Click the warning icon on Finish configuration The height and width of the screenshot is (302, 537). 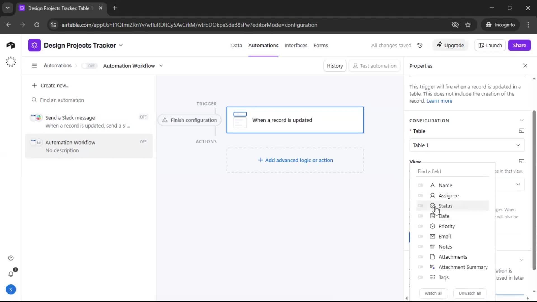click(165, 120)
